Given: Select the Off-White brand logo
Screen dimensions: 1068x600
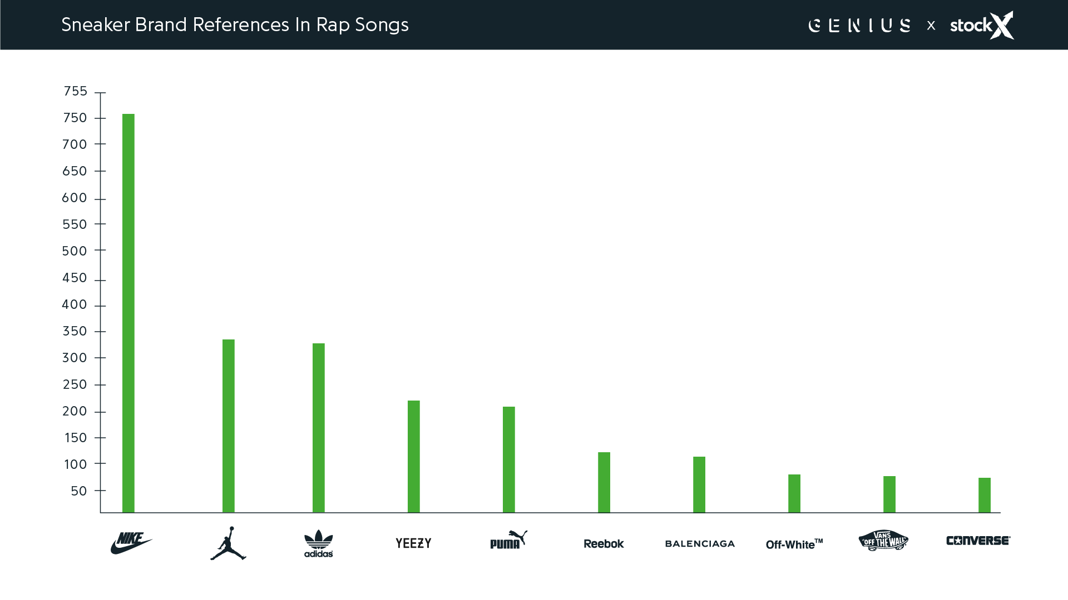Looking at the screenshot, I should tap(794, 544).
